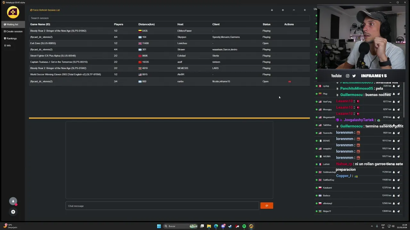Go to the Rankings page
Screen dimensions: 410x230
click(x=10, y=38)
